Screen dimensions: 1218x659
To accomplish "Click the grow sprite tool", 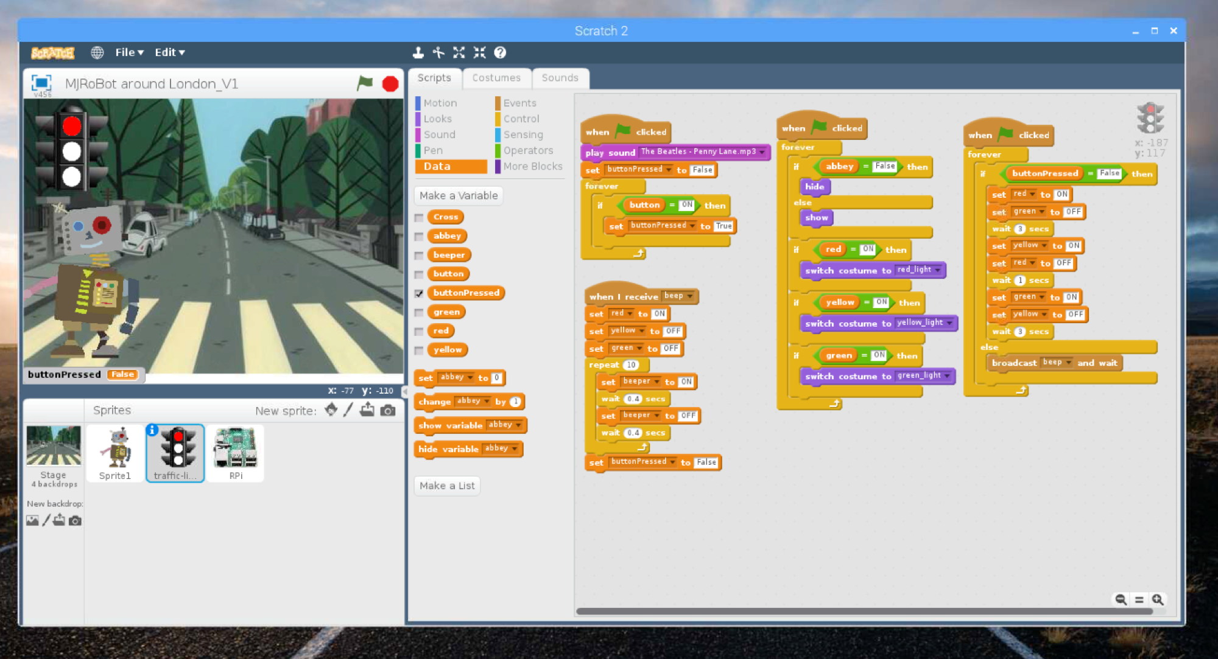I will pos(459,53).
